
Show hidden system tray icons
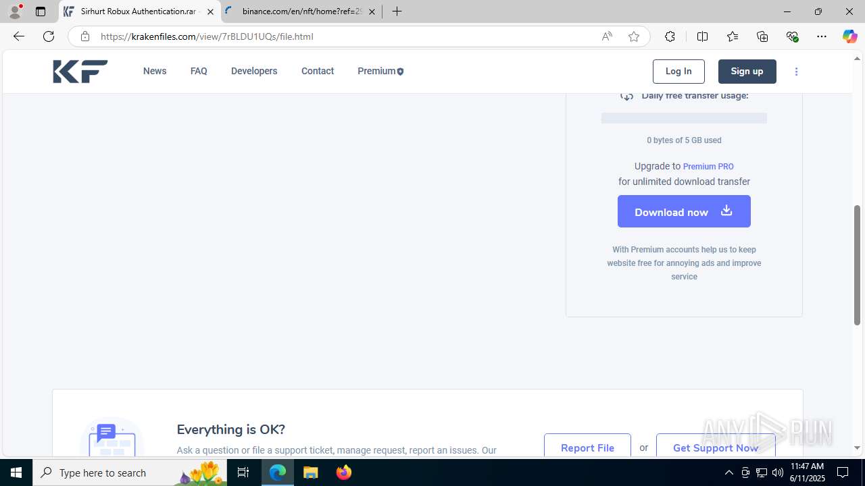tap(728, 473)
